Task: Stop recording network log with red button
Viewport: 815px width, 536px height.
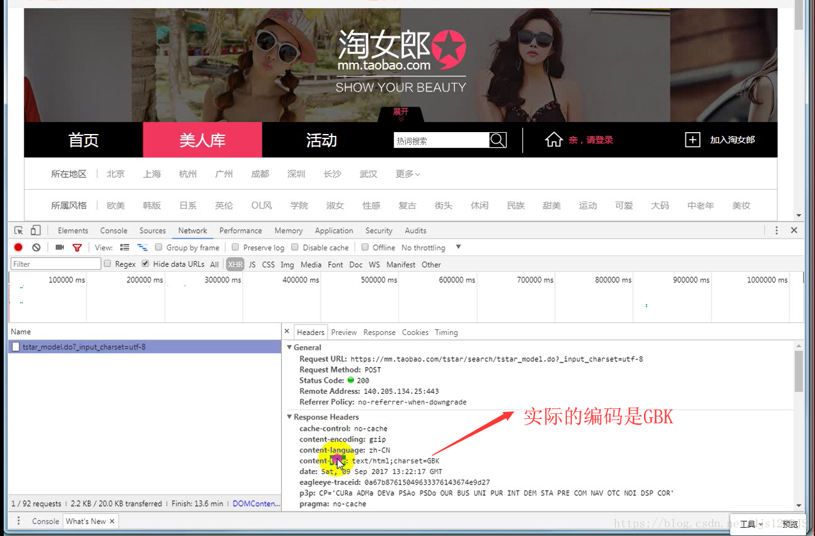Action: point(18,247)
